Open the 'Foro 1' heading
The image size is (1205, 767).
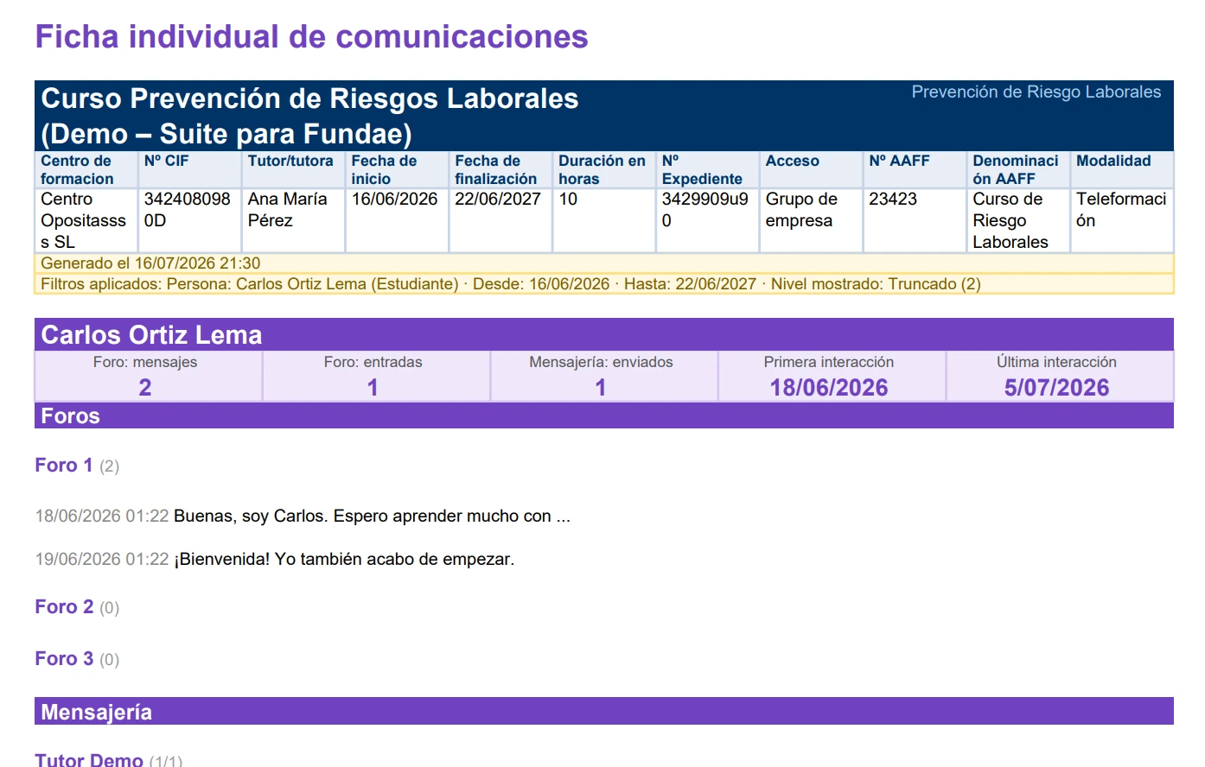[x=64, y=465]
